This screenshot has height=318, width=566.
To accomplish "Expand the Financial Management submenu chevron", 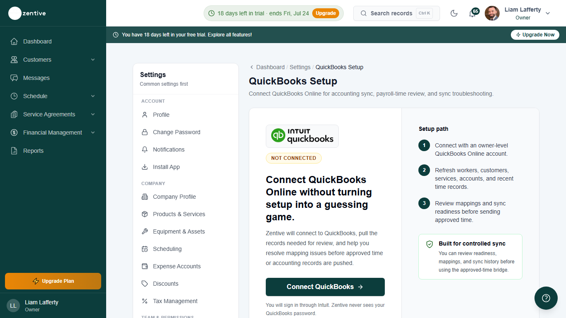I will [93, 132].
